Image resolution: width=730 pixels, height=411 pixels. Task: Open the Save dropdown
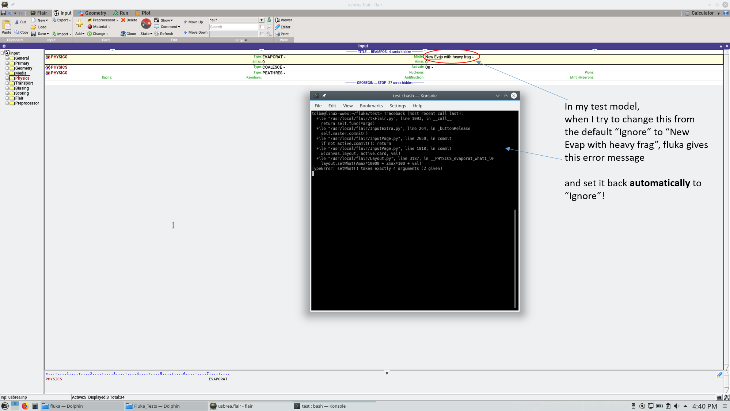click(40, 34)
